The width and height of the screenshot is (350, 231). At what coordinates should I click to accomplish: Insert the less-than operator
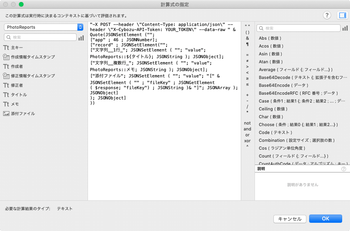247,73
